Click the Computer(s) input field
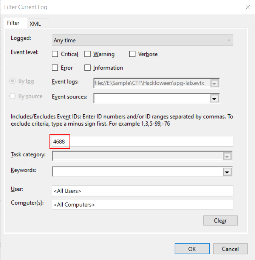Viewport: 255px width, 260px height. pyautogui.click(x=142, y=204)
